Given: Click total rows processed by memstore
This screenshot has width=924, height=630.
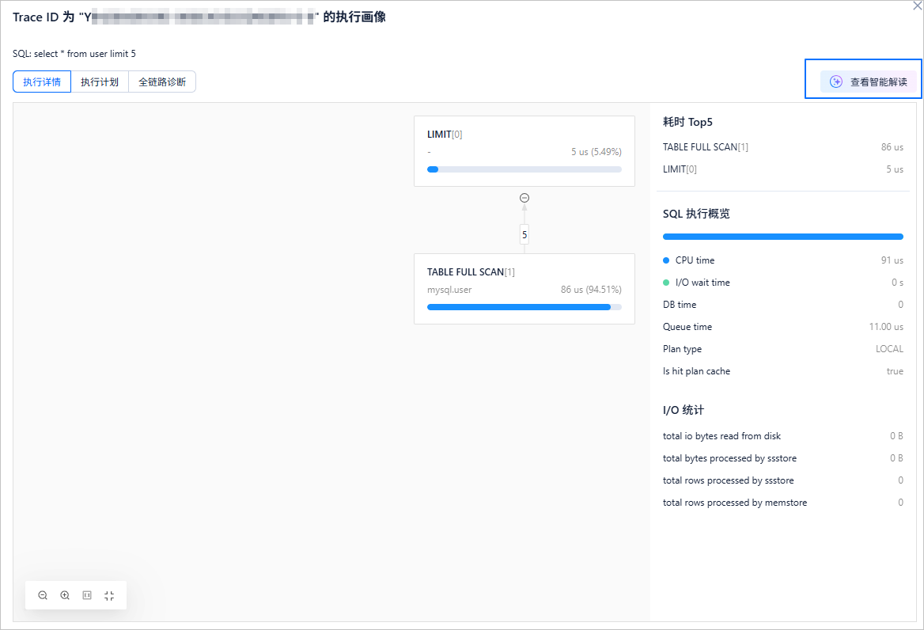Looking at the screenshot, I should [x=735, y=503].
